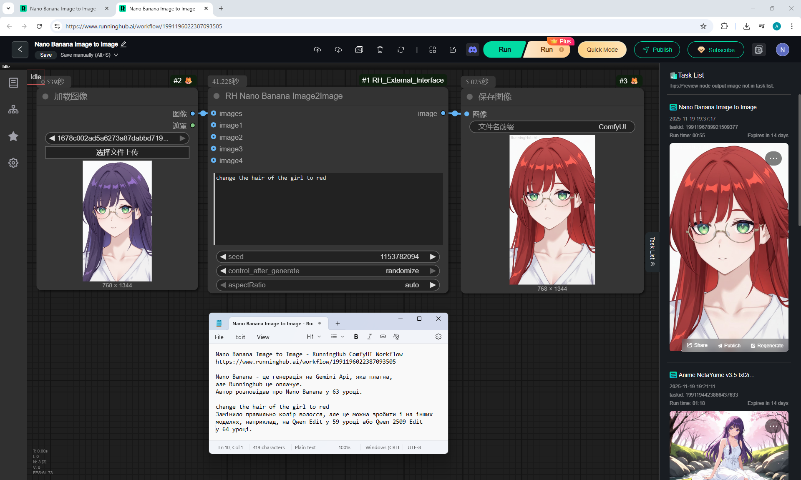The height and width of the screenshot is (480, 801).
Task: Switch to the first Nano Banana browser tab
Action: [63, 8]
